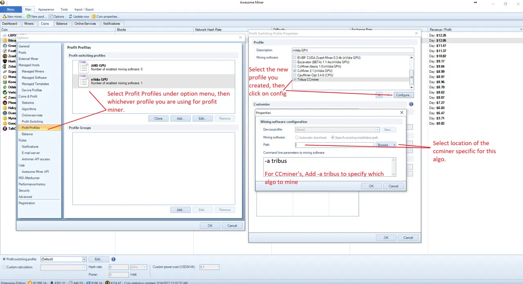523x284 pixels.
Task: Open the Dashboard tab
Action: (x=10, y=24)
